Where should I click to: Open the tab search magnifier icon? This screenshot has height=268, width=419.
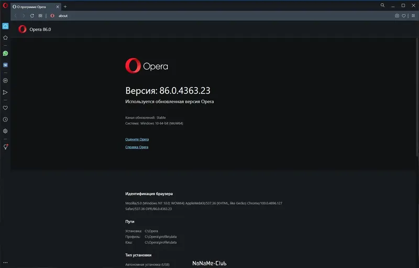click(383, 5)
